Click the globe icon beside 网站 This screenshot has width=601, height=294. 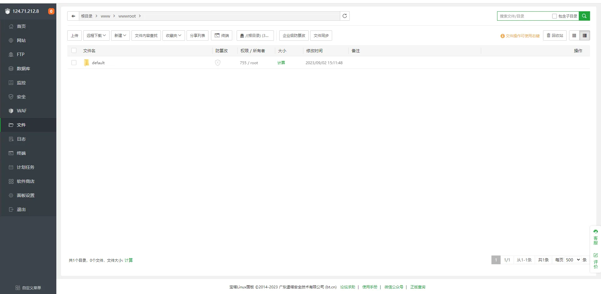(x=11, y=40)
